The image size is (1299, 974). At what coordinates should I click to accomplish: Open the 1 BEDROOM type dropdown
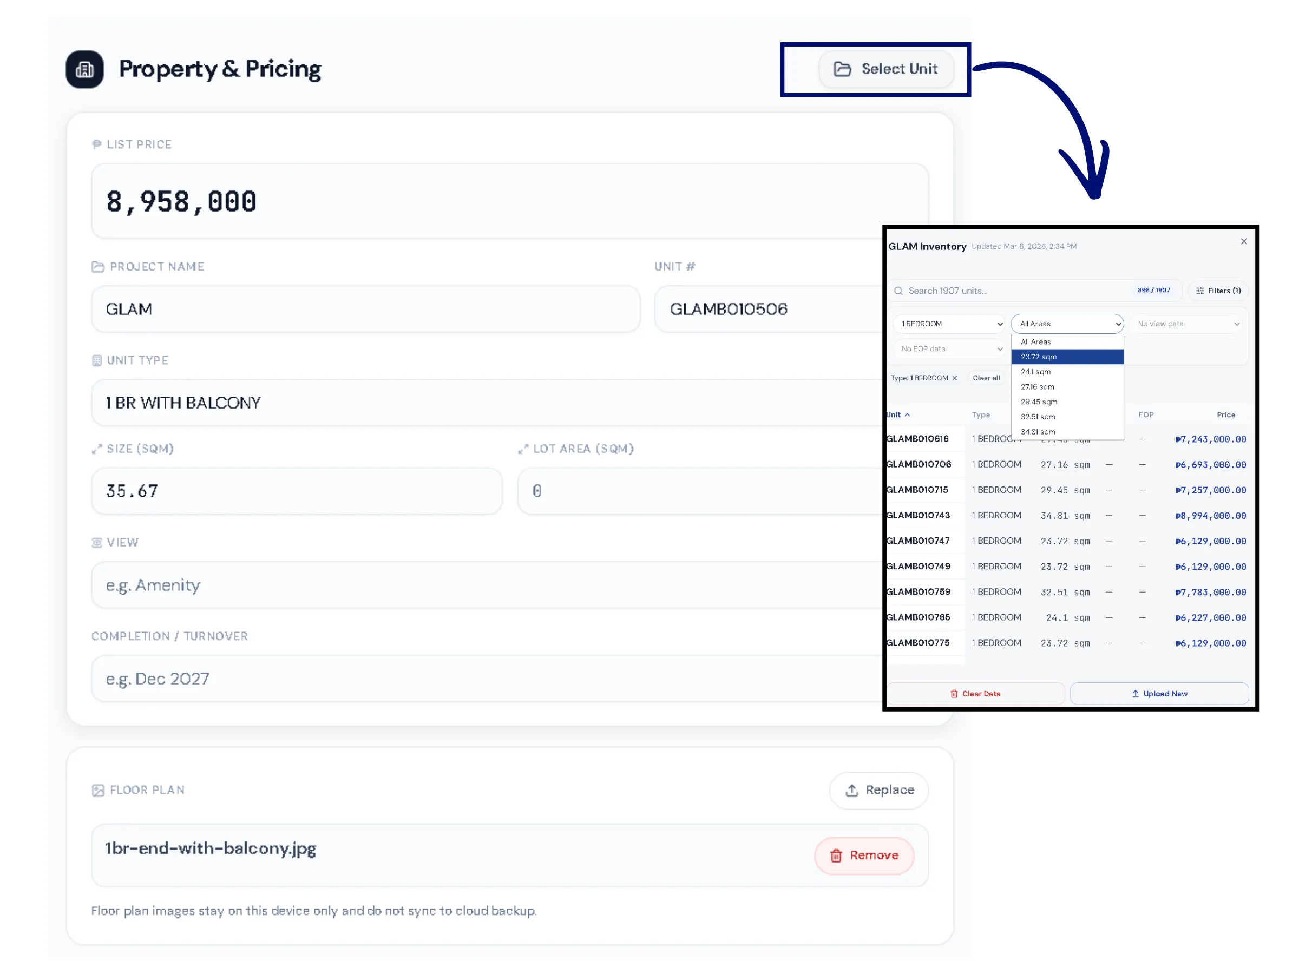[949, 324]
